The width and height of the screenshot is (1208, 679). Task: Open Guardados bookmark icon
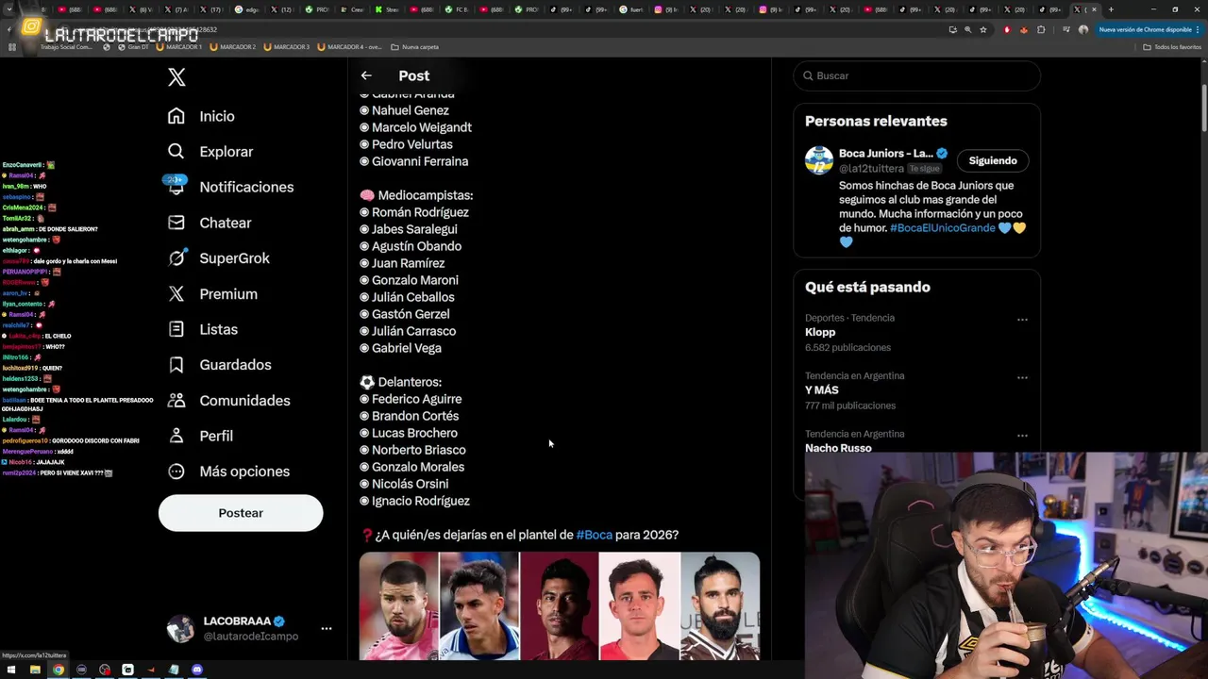[x=176, y=365]
